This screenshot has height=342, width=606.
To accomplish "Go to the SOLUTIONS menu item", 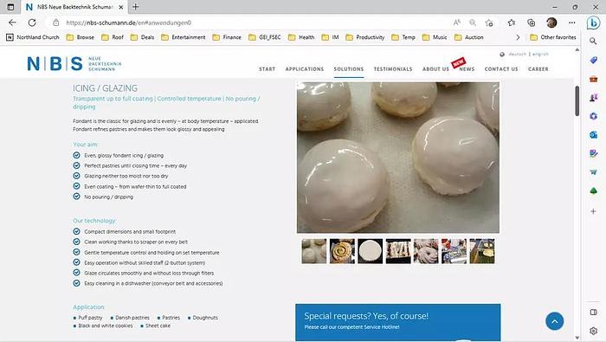I will [x=349, y=68].
